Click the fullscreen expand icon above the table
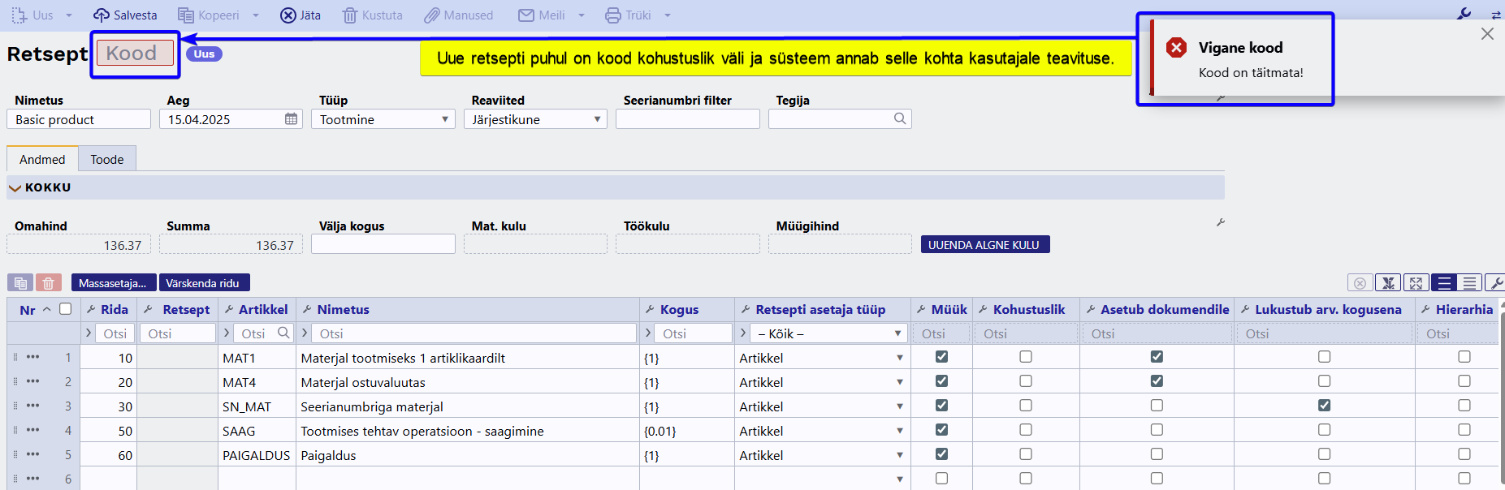 (1416, 283)
